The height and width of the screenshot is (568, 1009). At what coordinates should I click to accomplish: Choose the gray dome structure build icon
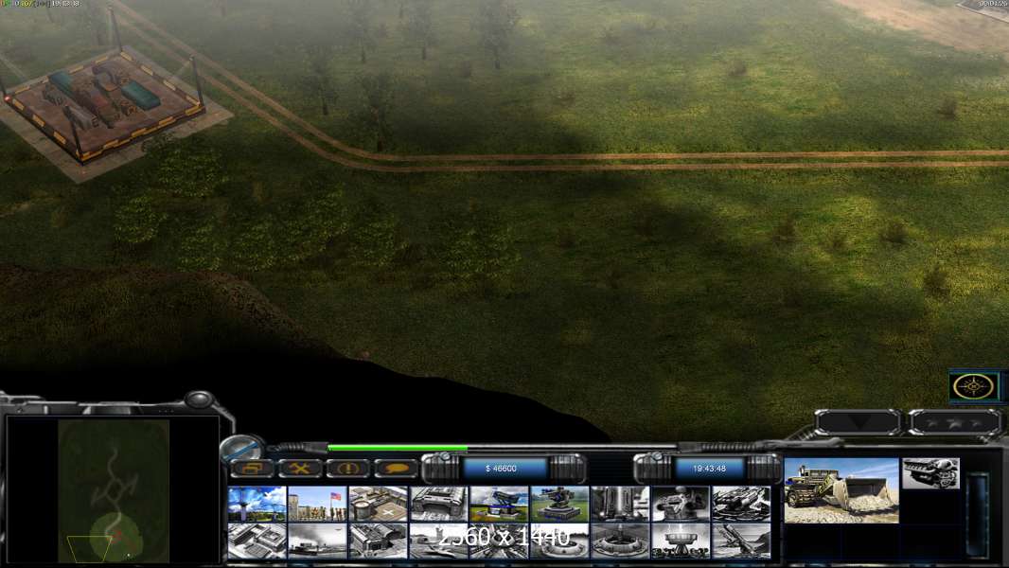point(559,541)
